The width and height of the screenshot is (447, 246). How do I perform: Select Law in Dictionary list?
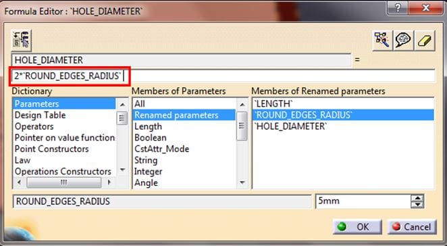click(x=22, y=160)
